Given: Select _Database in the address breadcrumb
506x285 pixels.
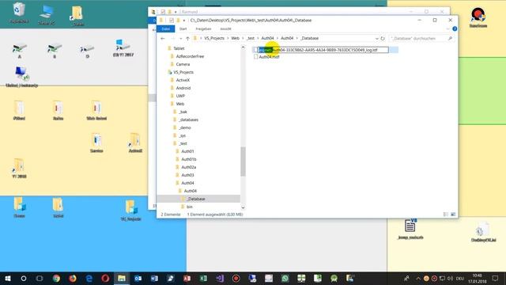Looking at the screenshot, I should 309,38.
